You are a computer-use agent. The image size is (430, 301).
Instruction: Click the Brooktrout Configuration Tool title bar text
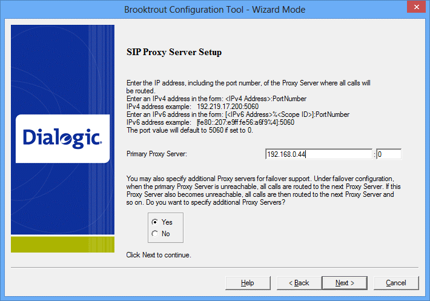(x=214, y=10)
